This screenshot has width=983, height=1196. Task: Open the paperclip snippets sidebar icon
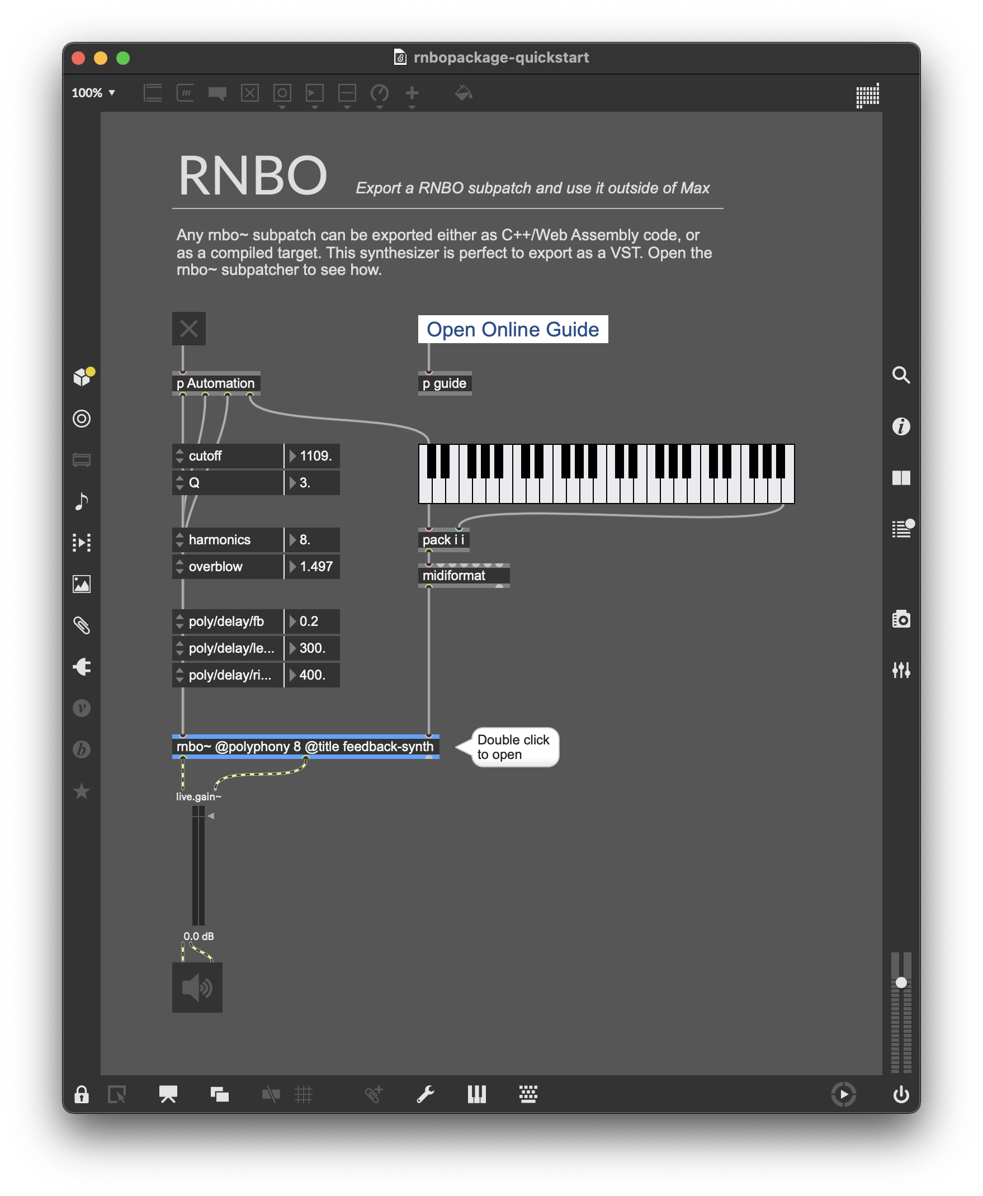point(82,625)
